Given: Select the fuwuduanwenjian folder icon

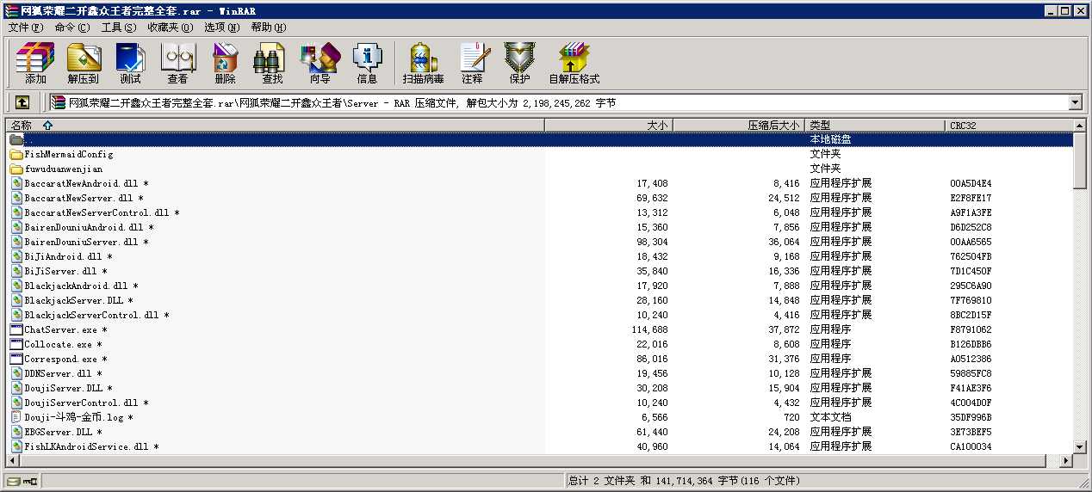Looking at the screenshot, I should point(16,169).
